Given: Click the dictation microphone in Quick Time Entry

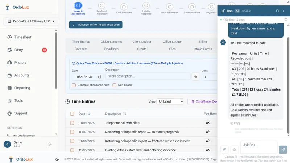Looking at the screenshot, I should (196, 76).
